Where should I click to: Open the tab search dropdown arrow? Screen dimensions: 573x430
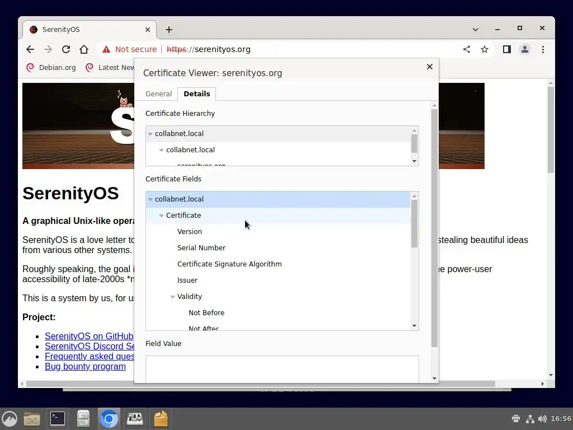click(476, 30)
